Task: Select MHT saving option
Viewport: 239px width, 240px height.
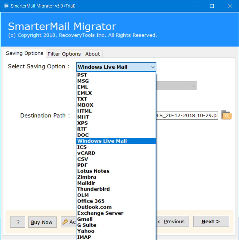Action: [x=116, y=117]
